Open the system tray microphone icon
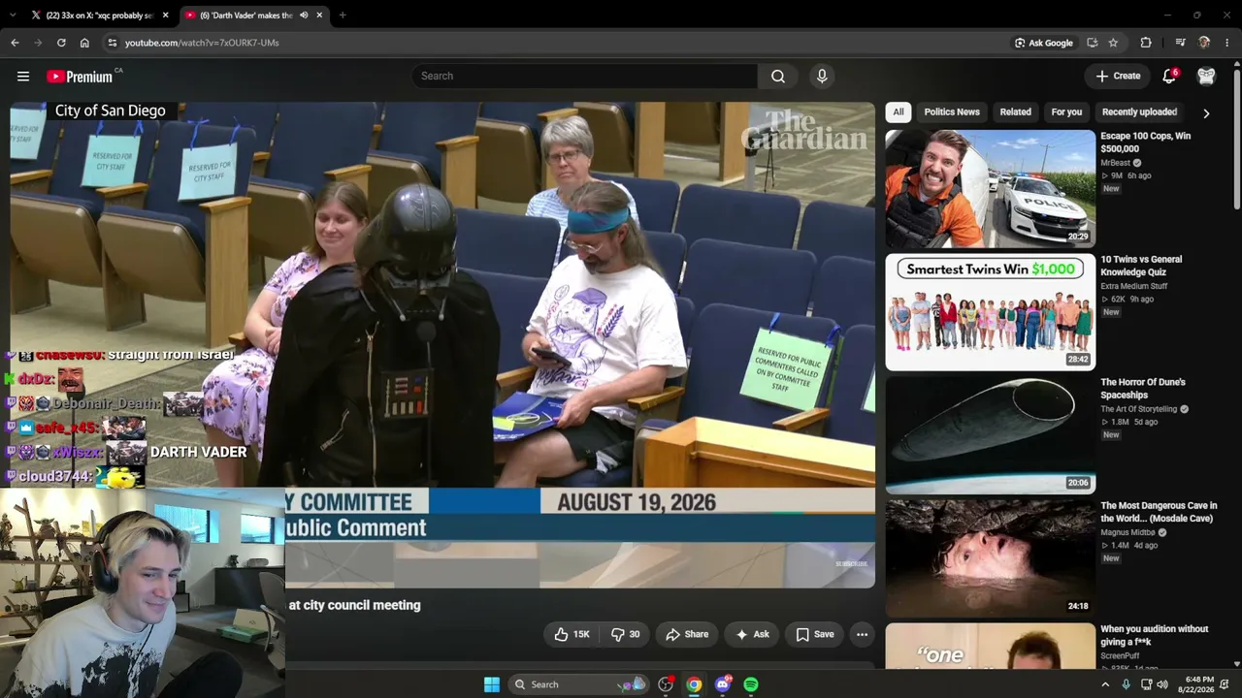 point(1126,684)
